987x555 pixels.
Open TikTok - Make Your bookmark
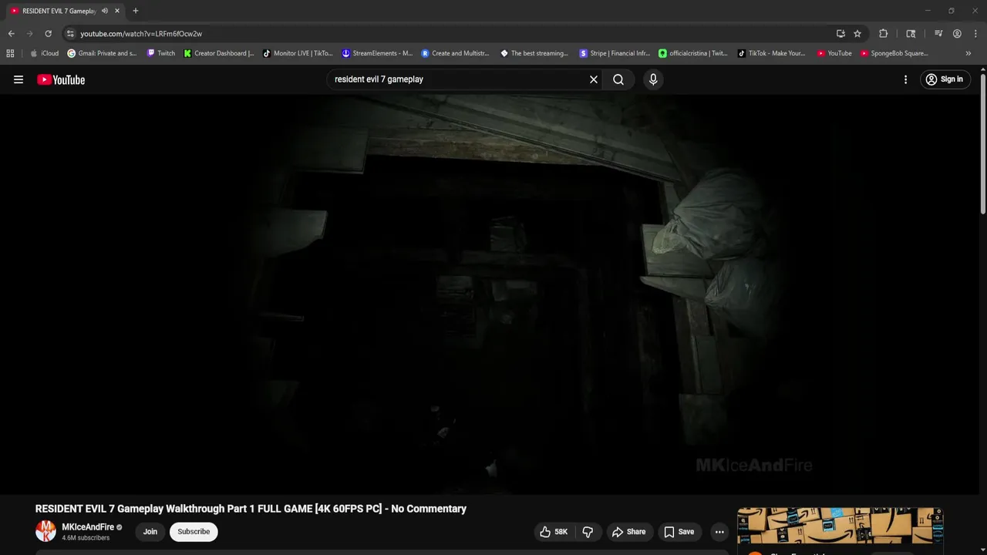point(772,53)
